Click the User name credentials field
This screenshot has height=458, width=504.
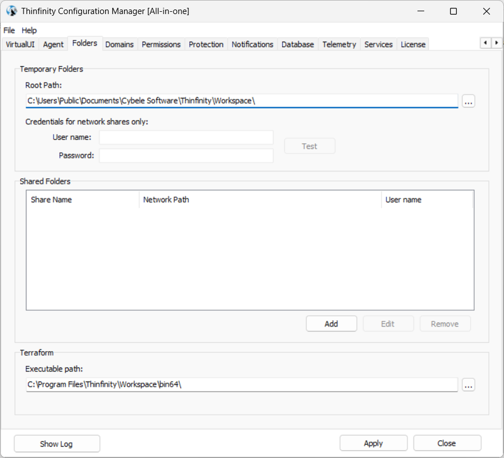[186, 138]
